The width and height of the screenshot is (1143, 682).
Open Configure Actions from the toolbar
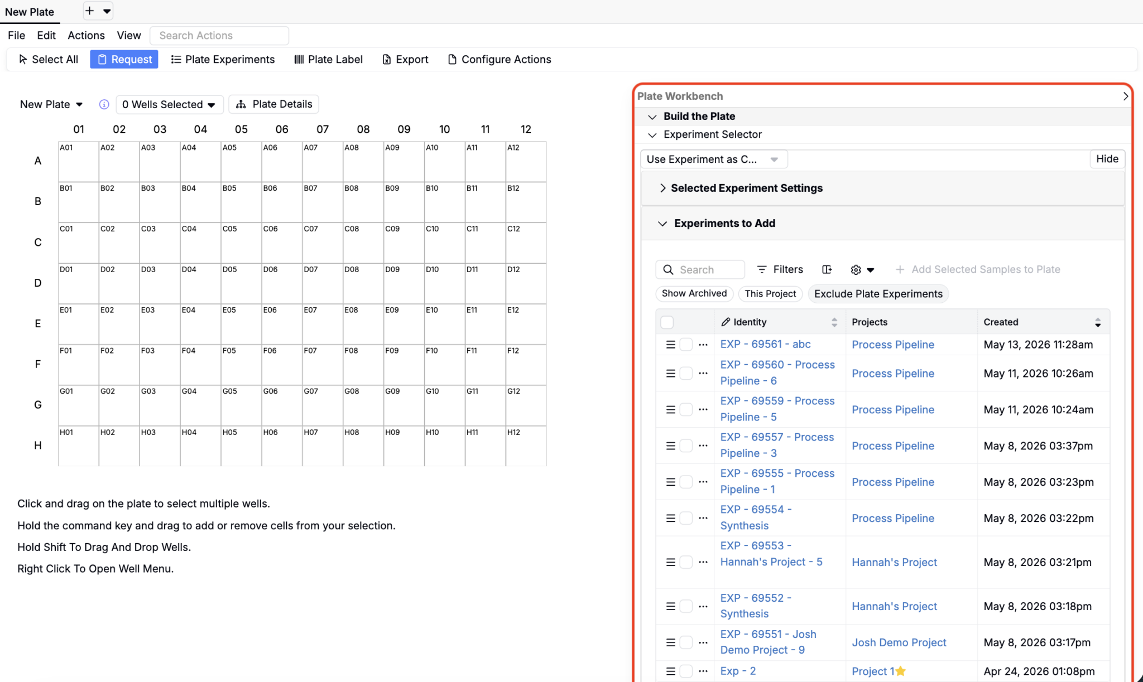[x=500, y=59]
